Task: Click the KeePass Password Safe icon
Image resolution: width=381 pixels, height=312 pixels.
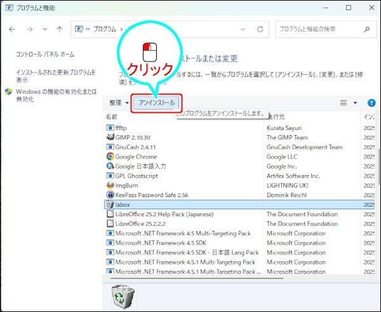Action: [110, 195]
